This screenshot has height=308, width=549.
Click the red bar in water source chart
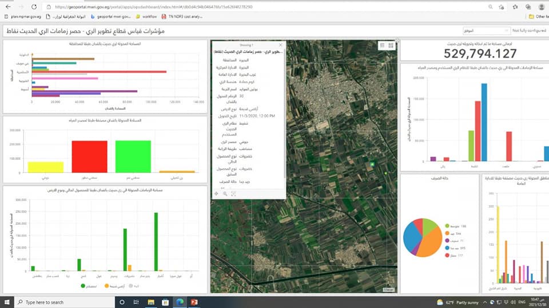pos(89,156)
